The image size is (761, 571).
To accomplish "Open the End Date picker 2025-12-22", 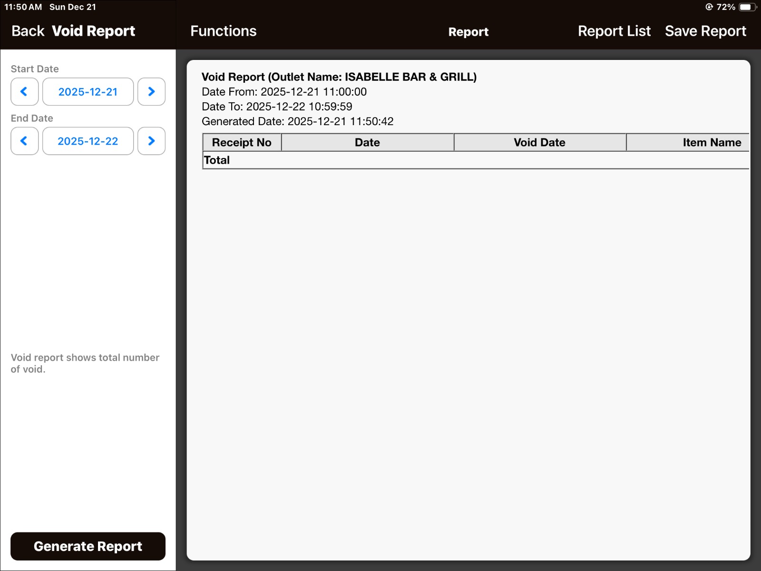I will [88, 141].
